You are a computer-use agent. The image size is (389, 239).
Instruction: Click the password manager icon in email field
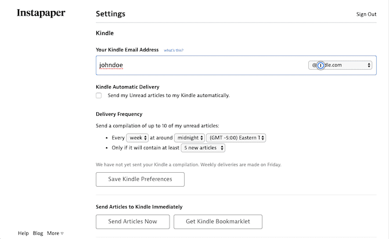[x=320, y=65]
